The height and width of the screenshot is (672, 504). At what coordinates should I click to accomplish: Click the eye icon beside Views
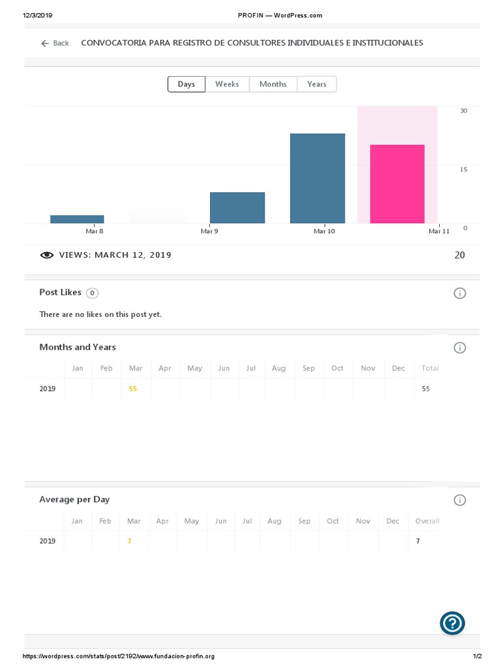(x=47, y=255)
